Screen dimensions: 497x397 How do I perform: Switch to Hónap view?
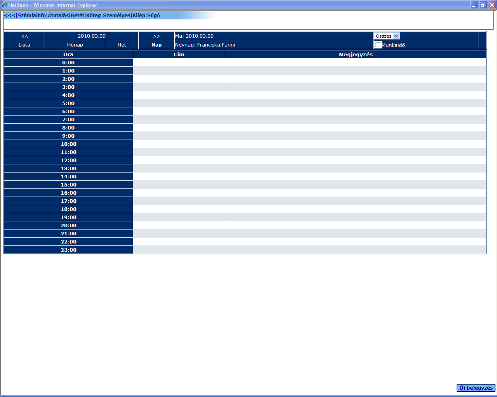click(x=75, y=45)
